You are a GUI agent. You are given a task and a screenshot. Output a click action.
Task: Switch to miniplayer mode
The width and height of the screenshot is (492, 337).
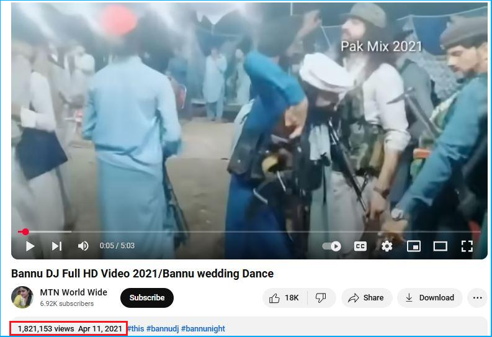click(413, 246)
